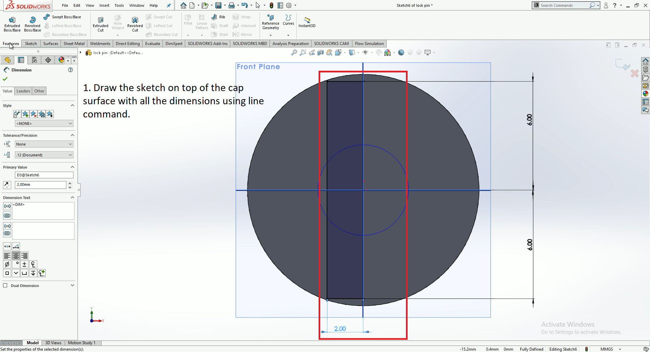This screenshot has height=352, width=650.
Task: Toggle the Hide/Show Items eye icon
Action: 365,52
